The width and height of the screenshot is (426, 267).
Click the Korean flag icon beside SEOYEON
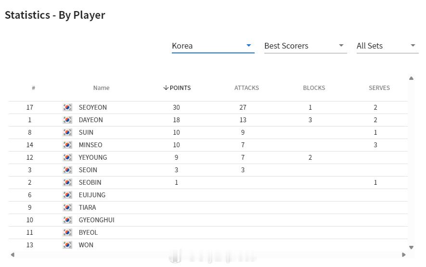[x=67, y=107]
